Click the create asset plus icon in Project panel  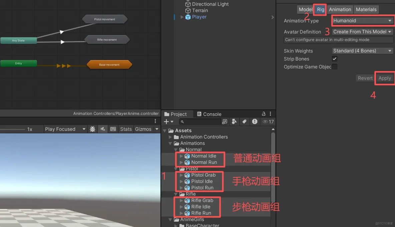166,121
